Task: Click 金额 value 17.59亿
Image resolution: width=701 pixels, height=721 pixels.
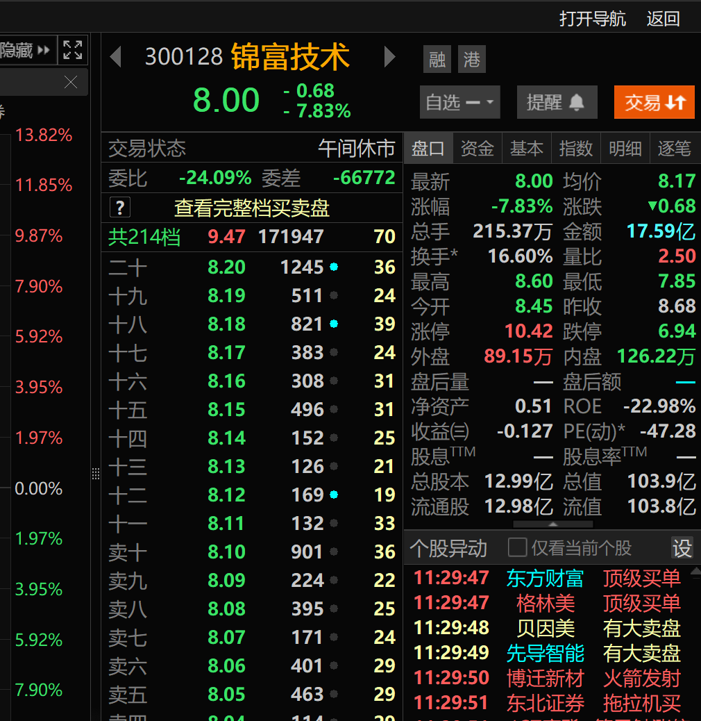Action: tap(661, 231)
